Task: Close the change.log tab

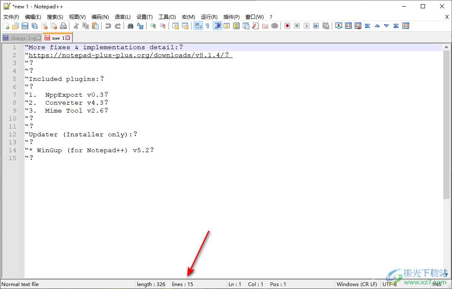Action: click(39, 38)
